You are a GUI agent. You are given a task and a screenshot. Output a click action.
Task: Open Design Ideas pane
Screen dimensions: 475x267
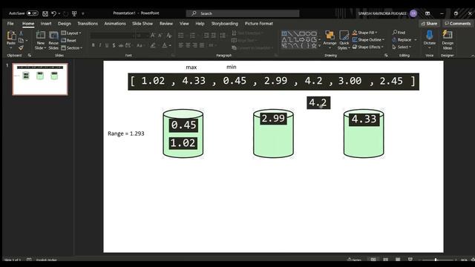[x=448, y=40]
